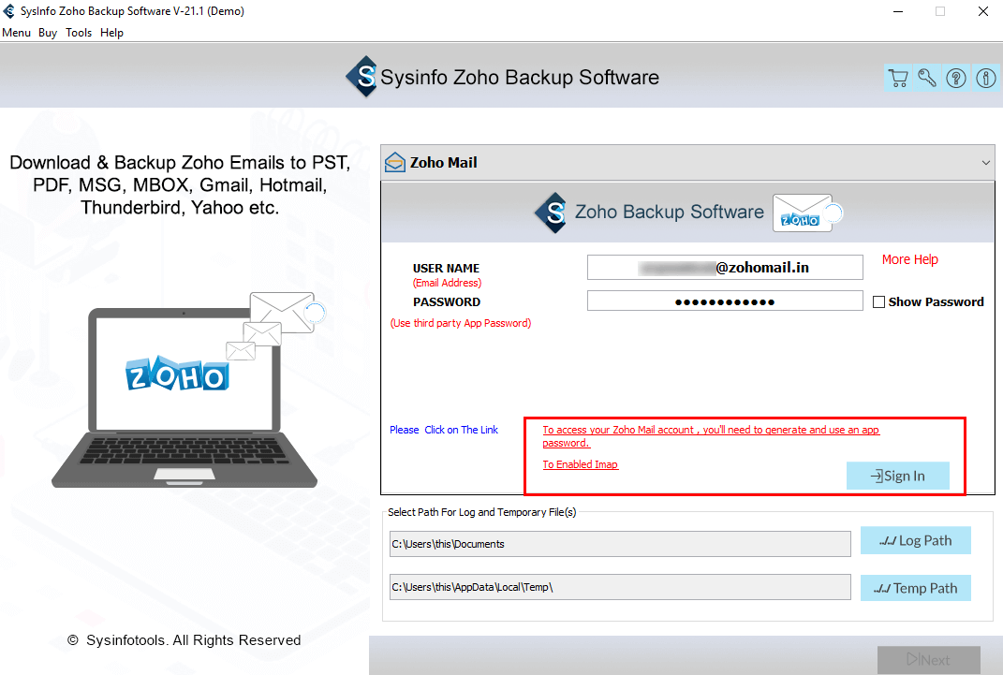1003x675 pixels.
Task: Click the temp path AppData\Local\Temp field
Action: 620,587
